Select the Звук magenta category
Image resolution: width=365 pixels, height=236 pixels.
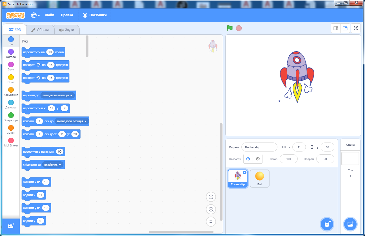(11, 66)
